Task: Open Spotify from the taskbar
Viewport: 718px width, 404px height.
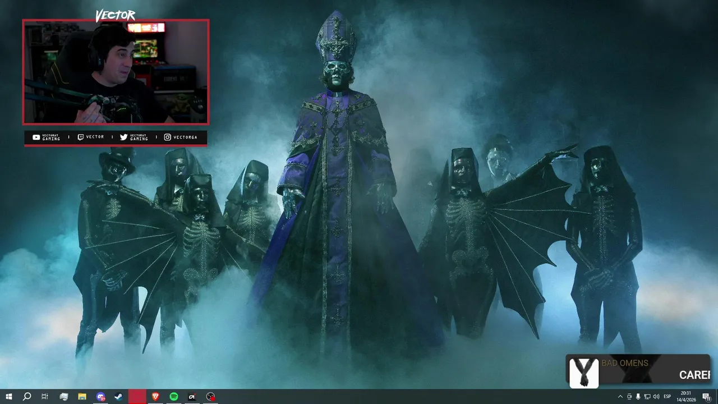Action: click(174, 397)
